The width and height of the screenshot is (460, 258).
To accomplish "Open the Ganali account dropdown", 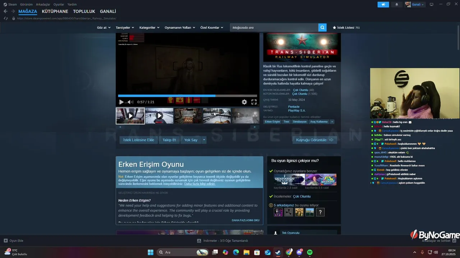I will coord(415,4).
